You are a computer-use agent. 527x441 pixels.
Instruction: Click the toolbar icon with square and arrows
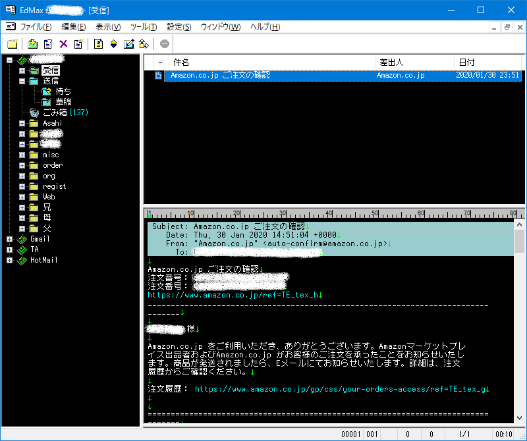tap(144, 43)
